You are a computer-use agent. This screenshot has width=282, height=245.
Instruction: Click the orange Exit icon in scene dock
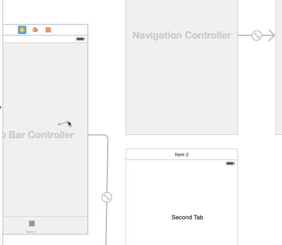coord(48,30)
